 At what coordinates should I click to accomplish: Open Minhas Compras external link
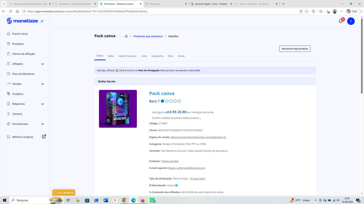(44, 137)
